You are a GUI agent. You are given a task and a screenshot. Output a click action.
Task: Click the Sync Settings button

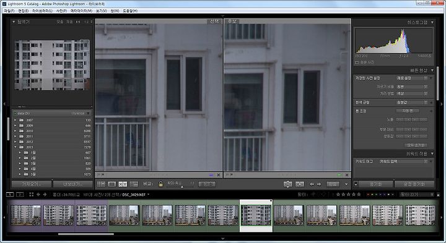414,184
